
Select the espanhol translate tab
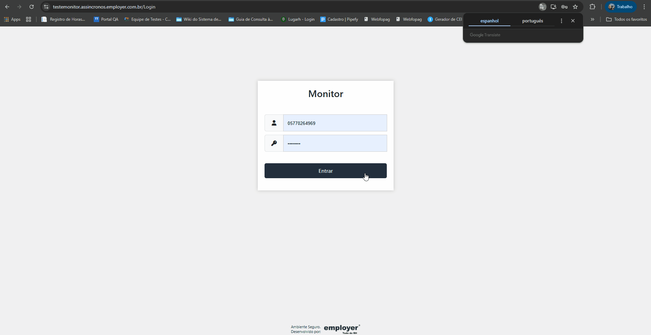[489, 21]
